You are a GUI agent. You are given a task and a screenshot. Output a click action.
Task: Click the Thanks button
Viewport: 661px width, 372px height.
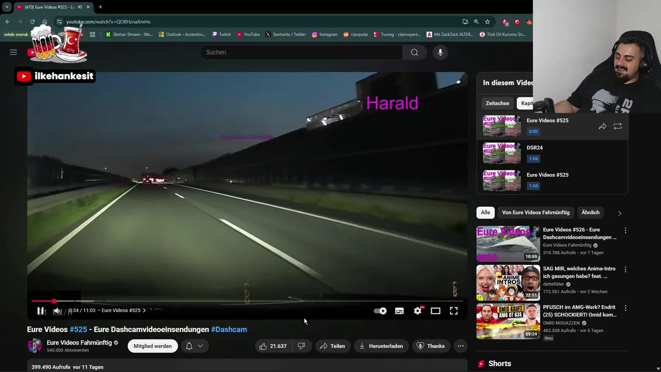click(x=431, y=346)
